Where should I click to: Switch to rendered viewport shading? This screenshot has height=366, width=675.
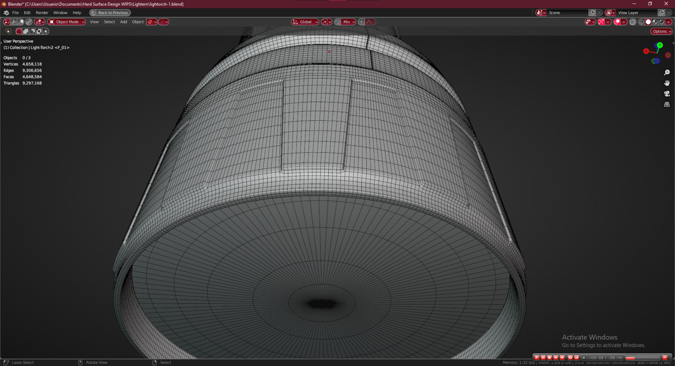[x=661, y=22]
